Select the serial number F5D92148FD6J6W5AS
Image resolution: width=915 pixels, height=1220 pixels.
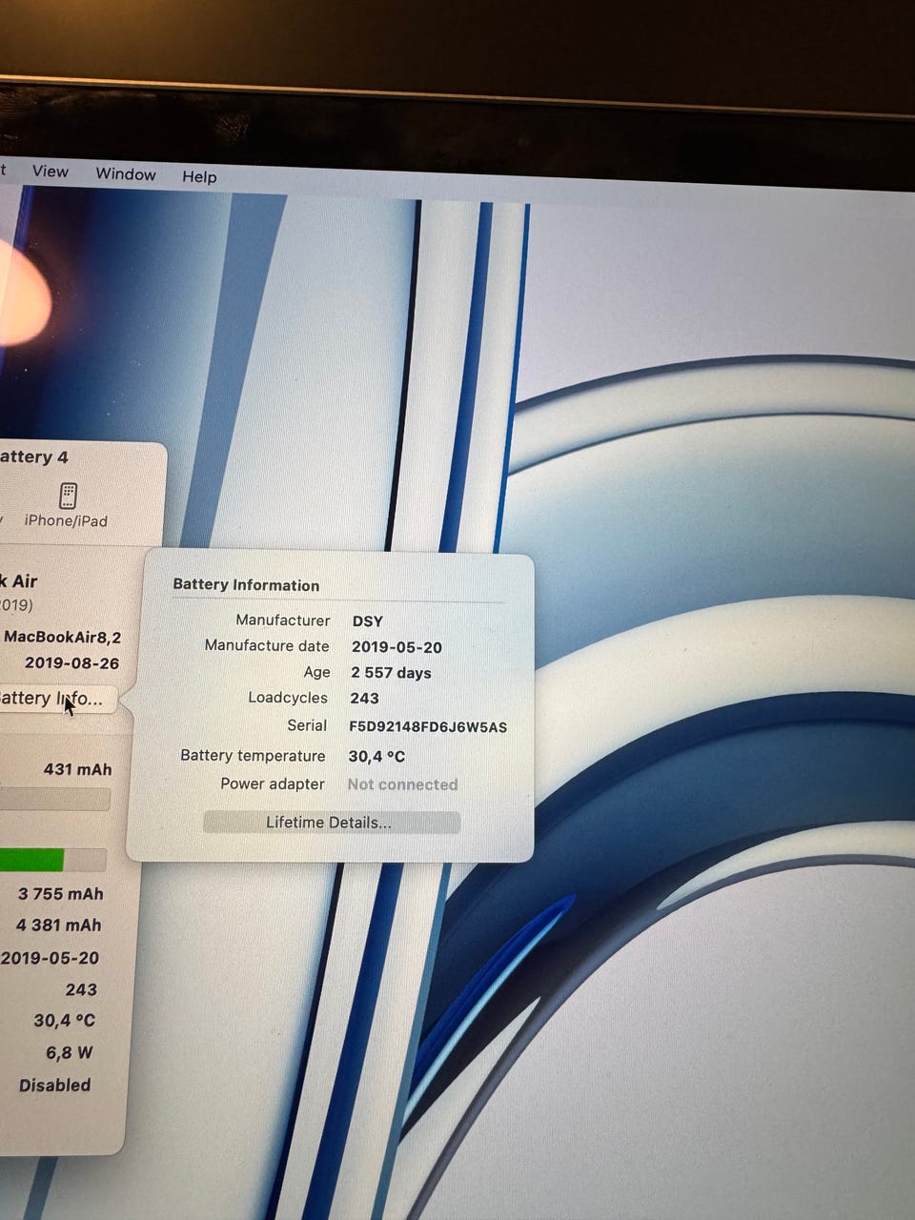click(428, 727)
